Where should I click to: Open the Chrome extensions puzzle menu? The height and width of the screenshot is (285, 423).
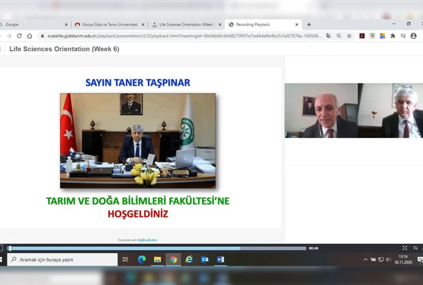(x=392, y=36)
